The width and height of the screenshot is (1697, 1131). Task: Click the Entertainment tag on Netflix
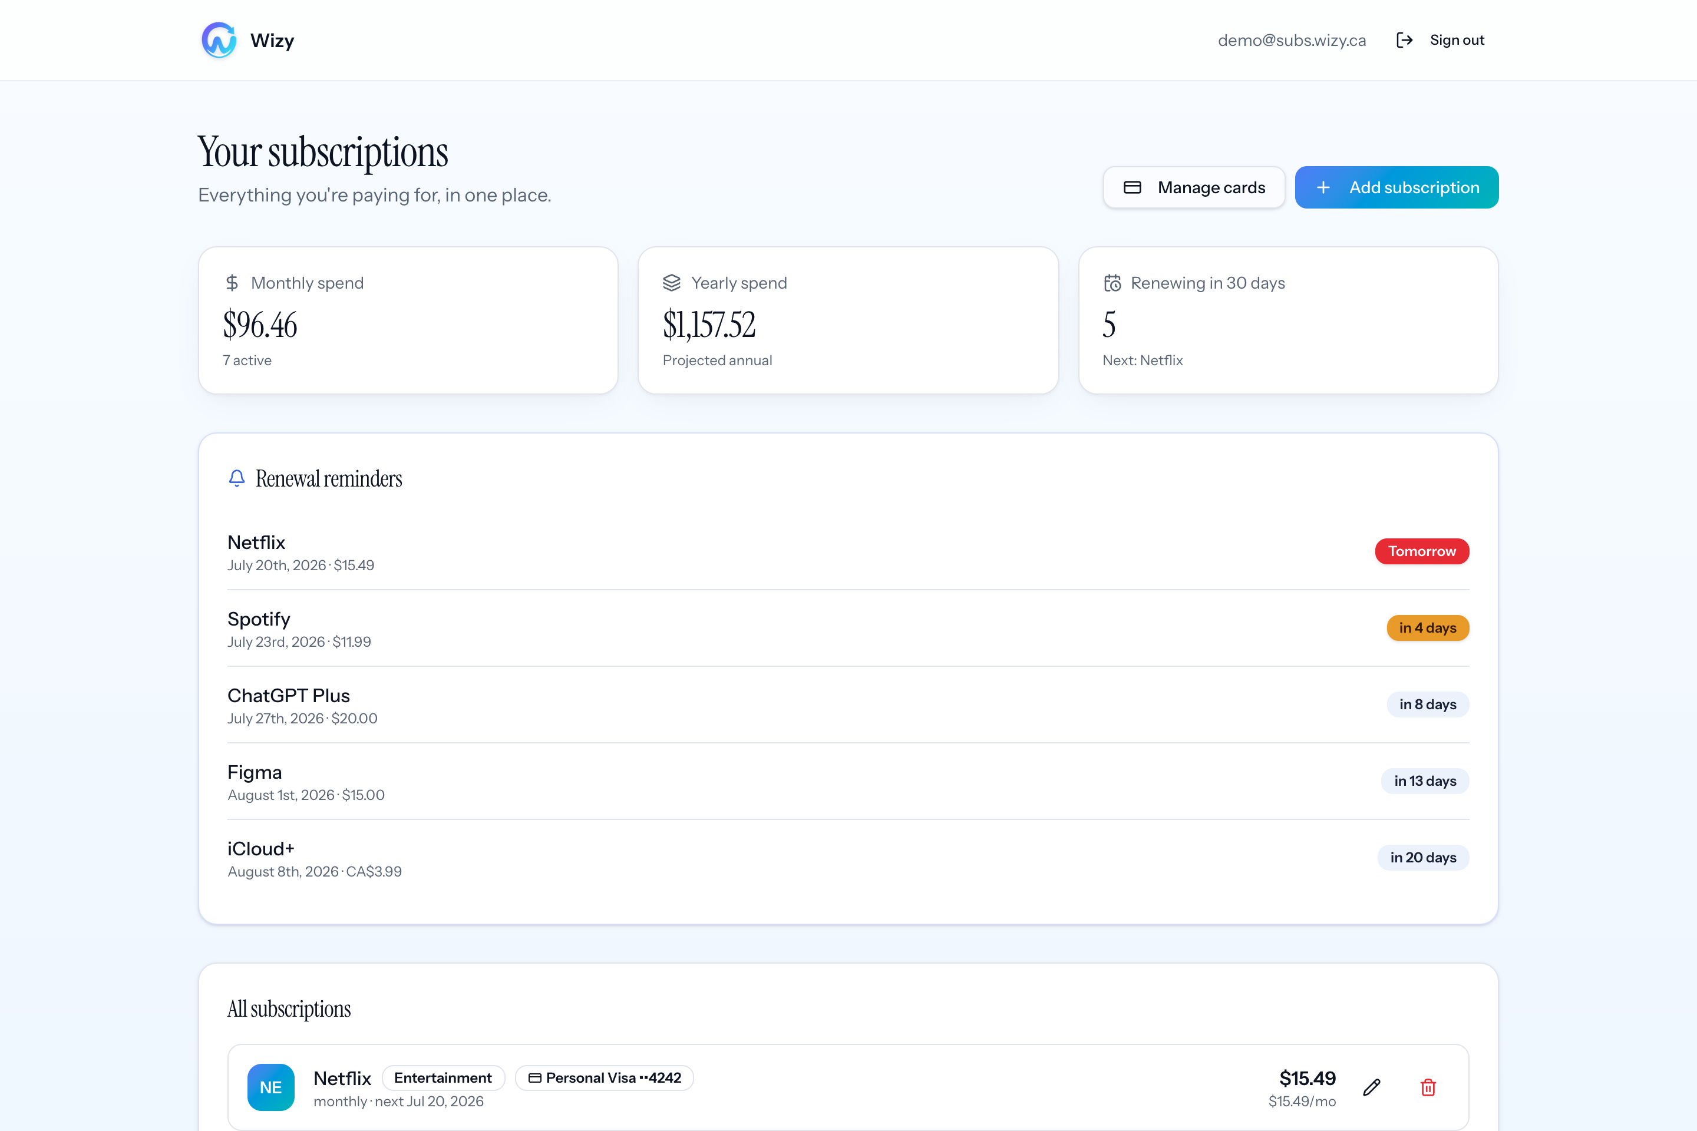(x=443, y=1077)
